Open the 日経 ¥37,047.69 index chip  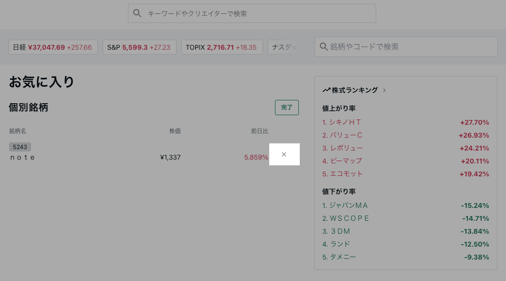(53, 47)
